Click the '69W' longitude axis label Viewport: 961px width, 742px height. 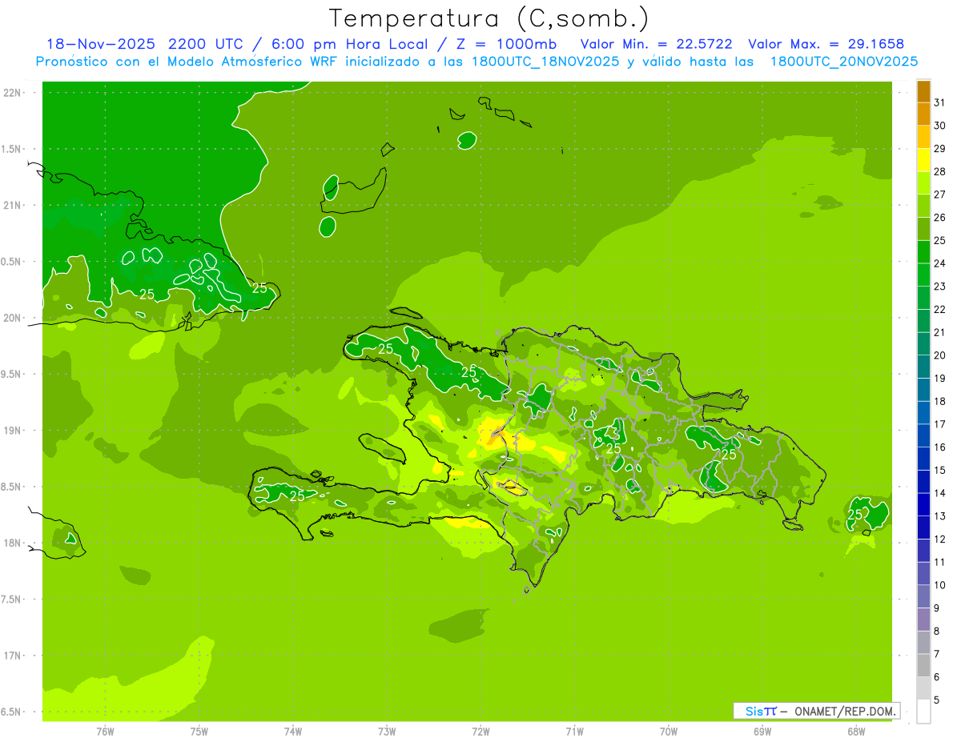coord(762,732)
